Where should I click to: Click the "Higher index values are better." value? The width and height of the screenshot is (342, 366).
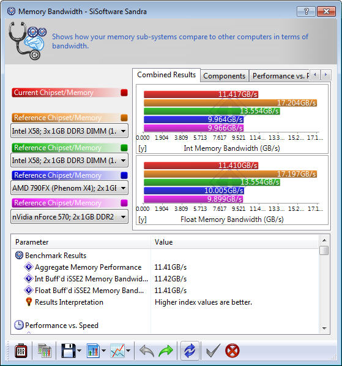click(203, 302)
